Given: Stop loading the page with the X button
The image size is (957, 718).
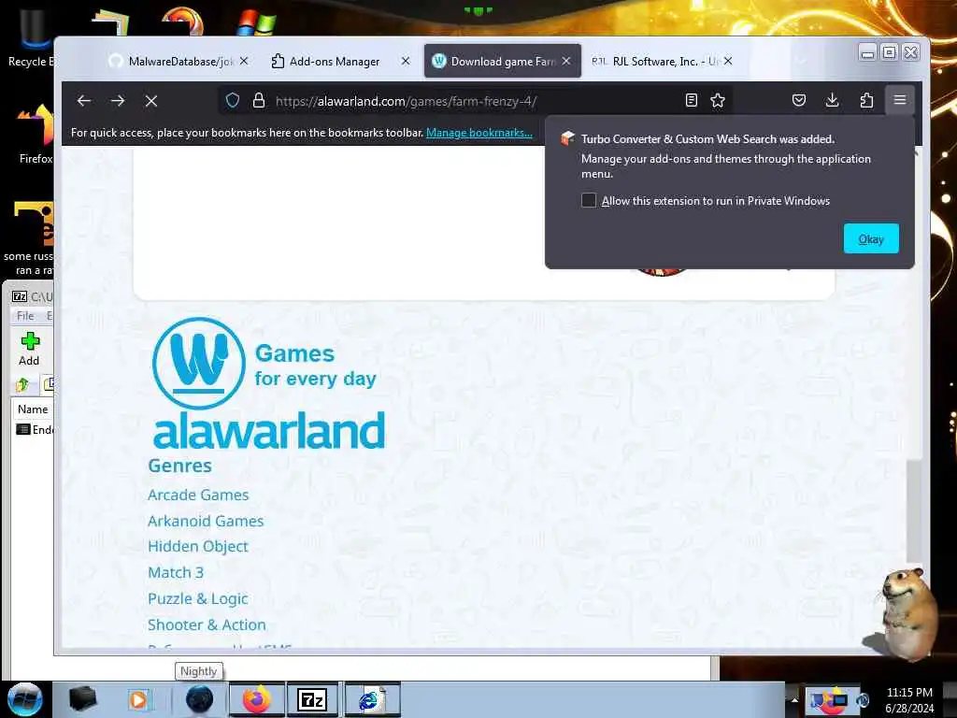Looking at the screenshot, I should (151, 101).
